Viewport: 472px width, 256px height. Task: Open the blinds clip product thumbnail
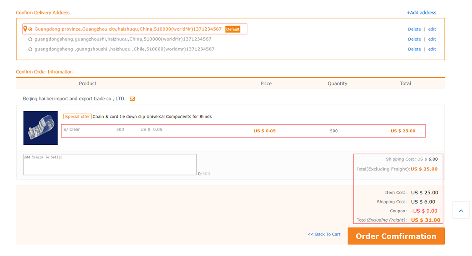41,128
